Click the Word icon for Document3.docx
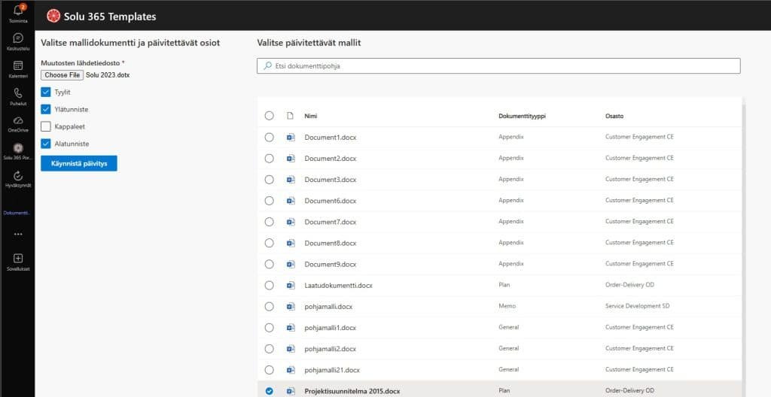The width and height of the screenshot is (771, 397). click(291, 180)
